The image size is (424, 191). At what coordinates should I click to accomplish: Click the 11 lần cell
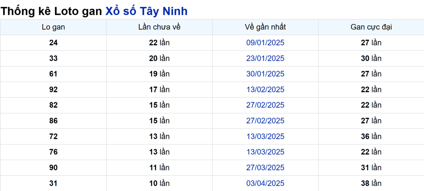pyautogui.click(x=159, y=168)
